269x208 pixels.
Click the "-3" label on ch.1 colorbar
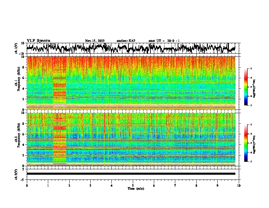coord(251,69)
